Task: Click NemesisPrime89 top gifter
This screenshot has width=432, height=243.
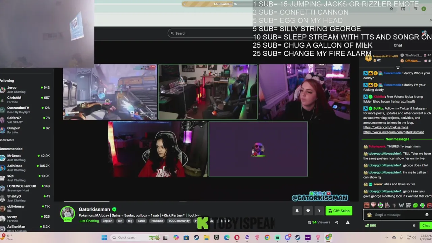Action: pos(385,56)
